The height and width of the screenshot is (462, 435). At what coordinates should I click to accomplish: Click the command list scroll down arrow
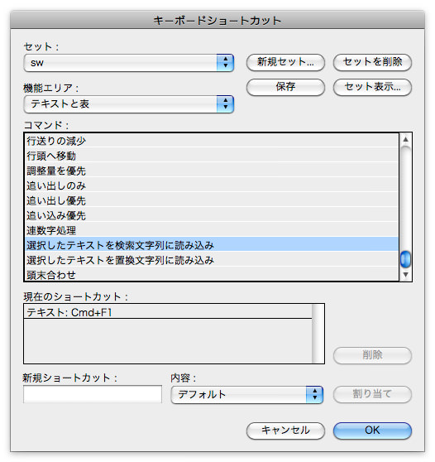(405, 275)
